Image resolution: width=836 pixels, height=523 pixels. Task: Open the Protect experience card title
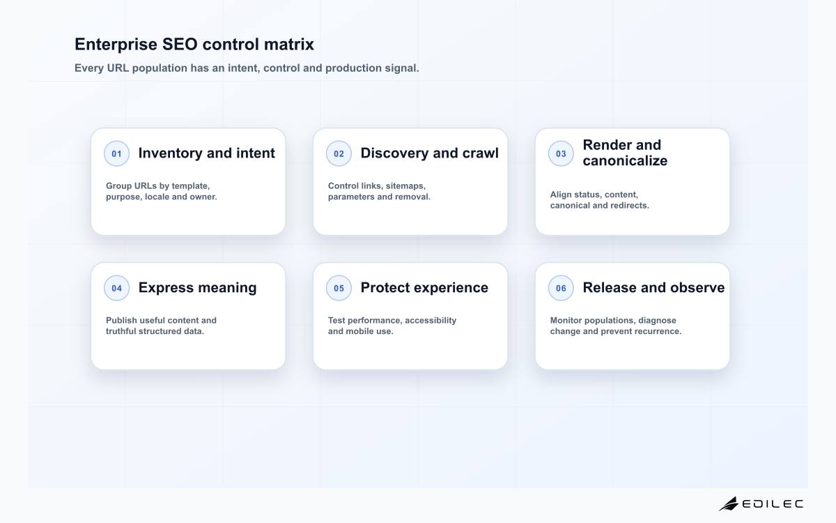click(424, 288)
